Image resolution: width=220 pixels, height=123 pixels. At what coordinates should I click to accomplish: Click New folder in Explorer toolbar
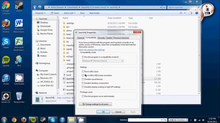95,13
